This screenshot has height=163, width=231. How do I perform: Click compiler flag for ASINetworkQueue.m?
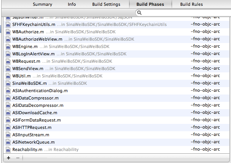[205, 142]
